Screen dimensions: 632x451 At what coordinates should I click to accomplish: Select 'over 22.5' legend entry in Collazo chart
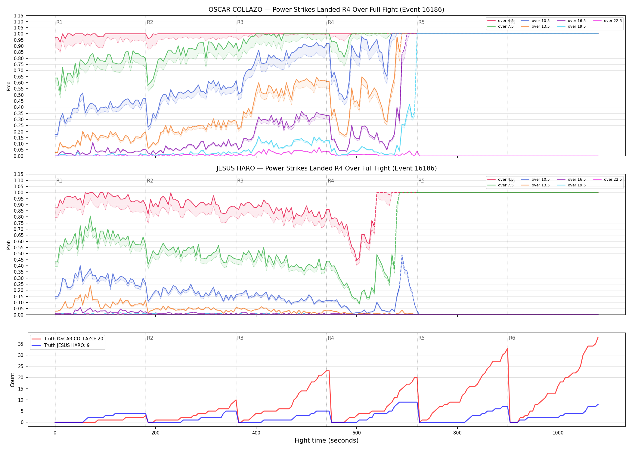click(x=608, y=21)
